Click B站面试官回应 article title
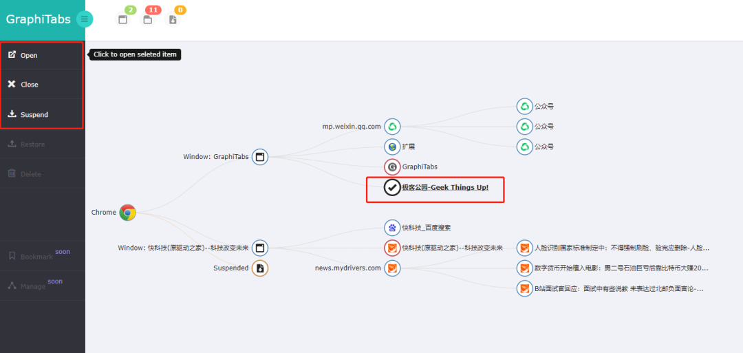The height and width of the screenshot is (353, 743). (x=619, y=288)
